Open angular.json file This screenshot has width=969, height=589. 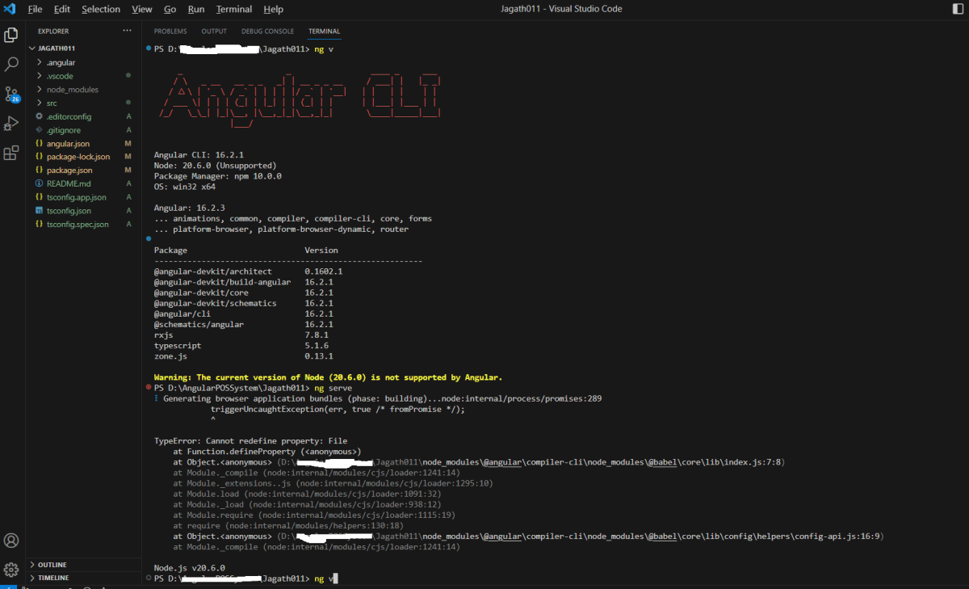68,144
